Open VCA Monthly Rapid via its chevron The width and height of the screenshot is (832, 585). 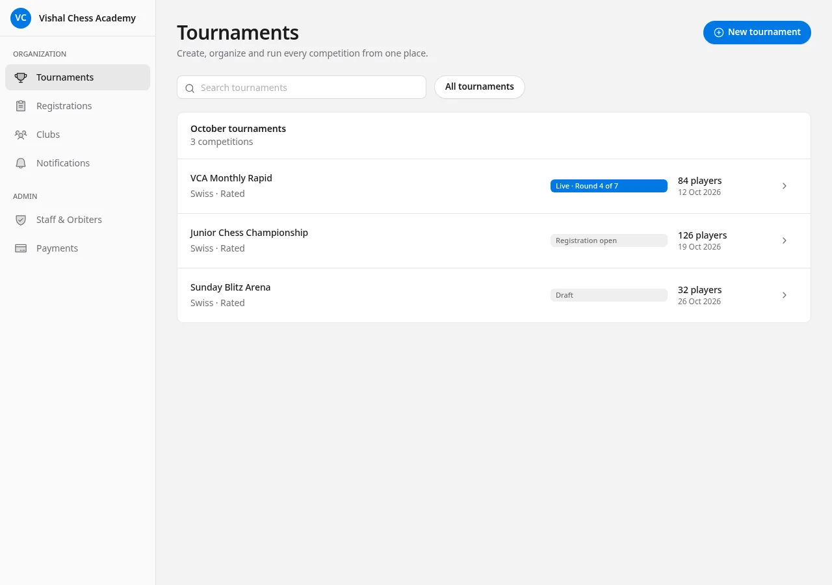(785, 186)
